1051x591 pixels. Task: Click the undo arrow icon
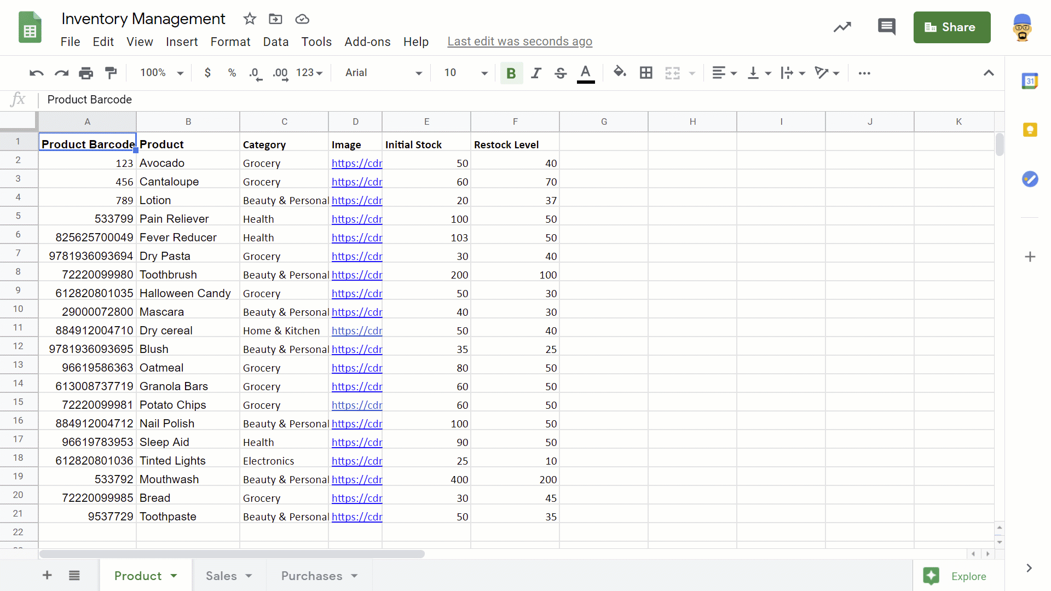36,72
